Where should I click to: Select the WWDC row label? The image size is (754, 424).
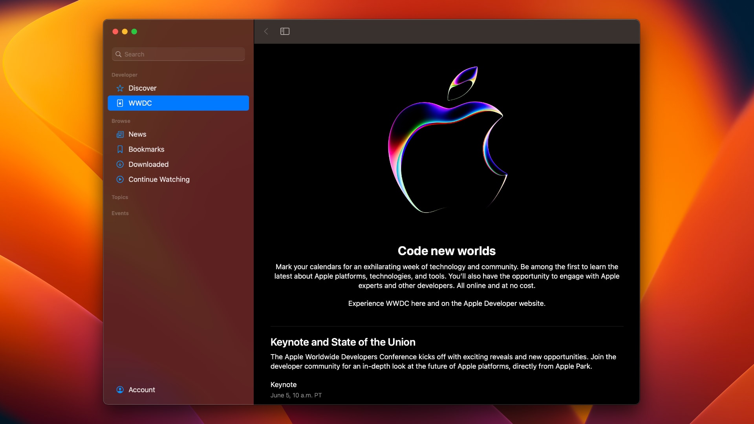(x=140, y=103)
